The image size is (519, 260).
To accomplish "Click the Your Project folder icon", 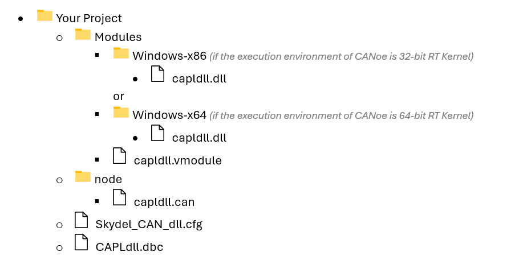I will (x=44, y=15).
